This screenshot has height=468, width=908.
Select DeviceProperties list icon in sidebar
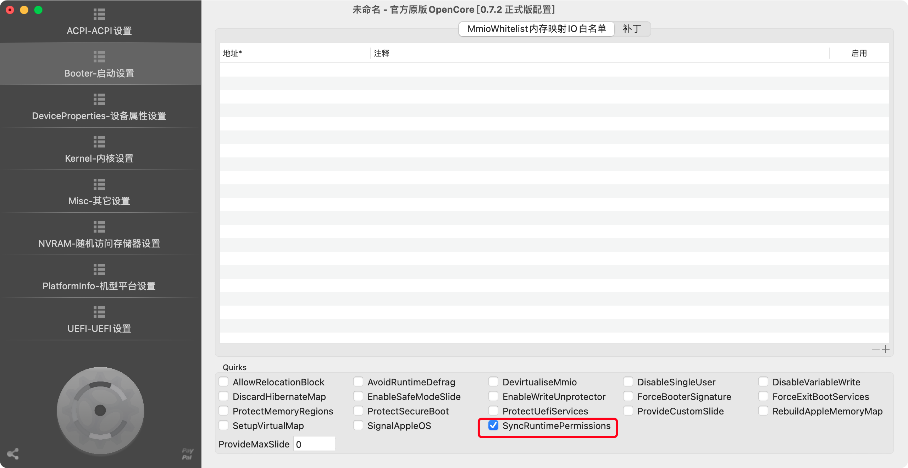click(99, 99)
